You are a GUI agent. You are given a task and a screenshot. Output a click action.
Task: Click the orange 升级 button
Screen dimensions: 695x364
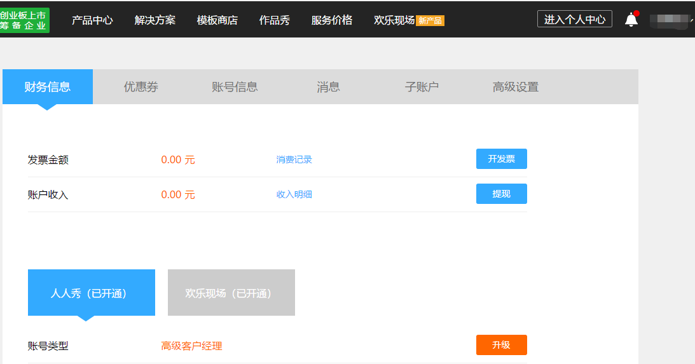(501, 345)
